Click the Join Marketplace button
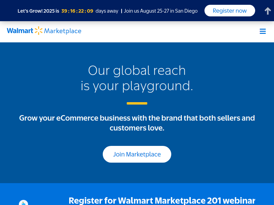The height and width of the screenshot is (205, 274). point(137,154)
